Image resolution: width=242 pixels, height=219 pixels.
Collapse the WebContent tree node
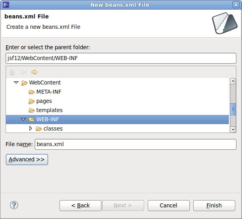click(16, 82)
